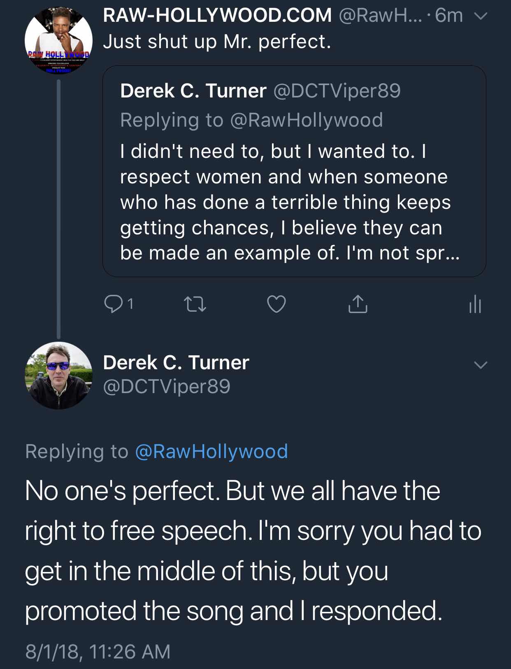Tap the RAW-HOLLYWOOD.COM display name

click(x=217, y=16)
